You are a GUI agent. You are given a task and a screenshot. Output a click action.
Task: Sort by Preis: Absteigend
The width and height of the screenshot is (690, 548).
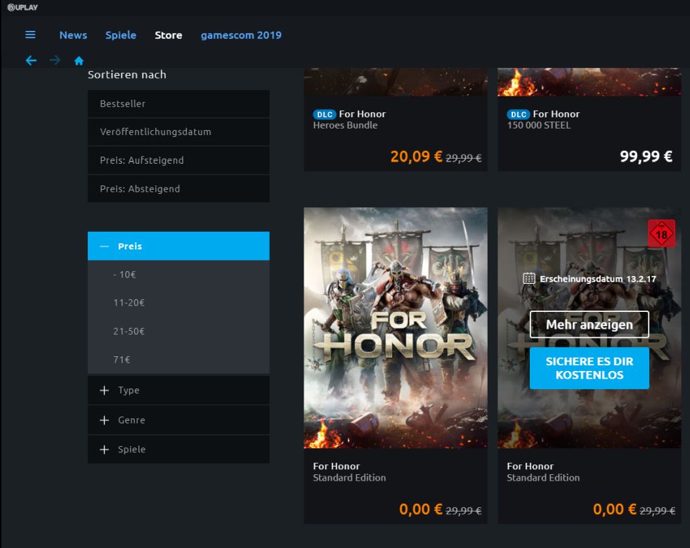[x=178, y=189]
